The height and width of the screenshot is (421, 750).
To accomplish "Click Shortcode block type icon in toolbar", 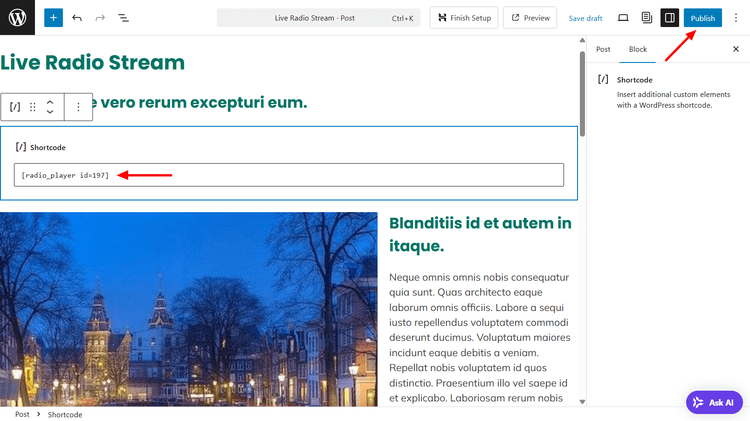I will (15, 107).
